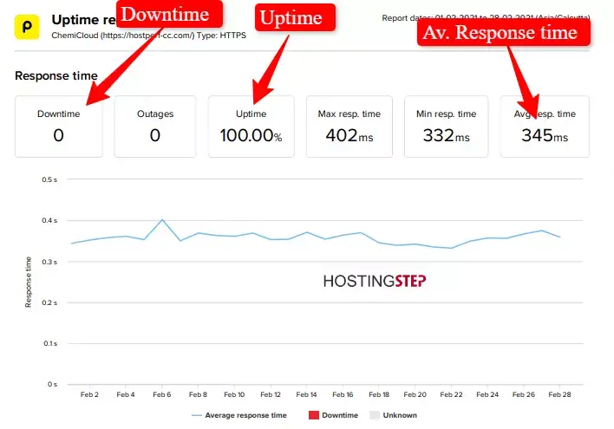Click the Feb 8 x-axis label
This screenshot has width=614, height=429.
tap(198, 394)
